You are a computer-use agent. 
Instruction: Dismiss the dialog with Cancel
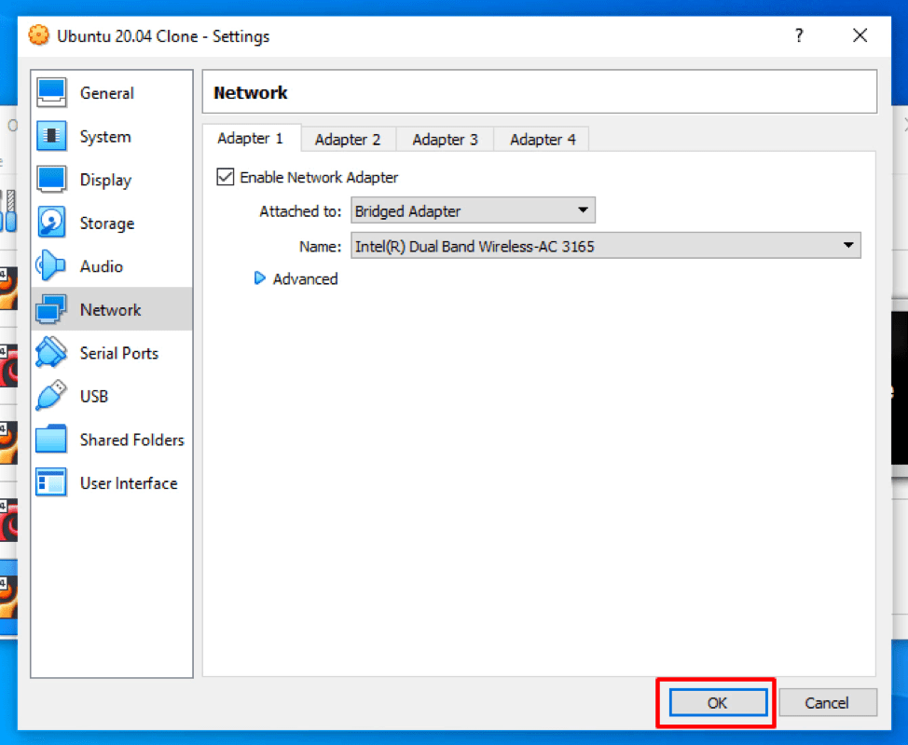[x=828, y=702]
